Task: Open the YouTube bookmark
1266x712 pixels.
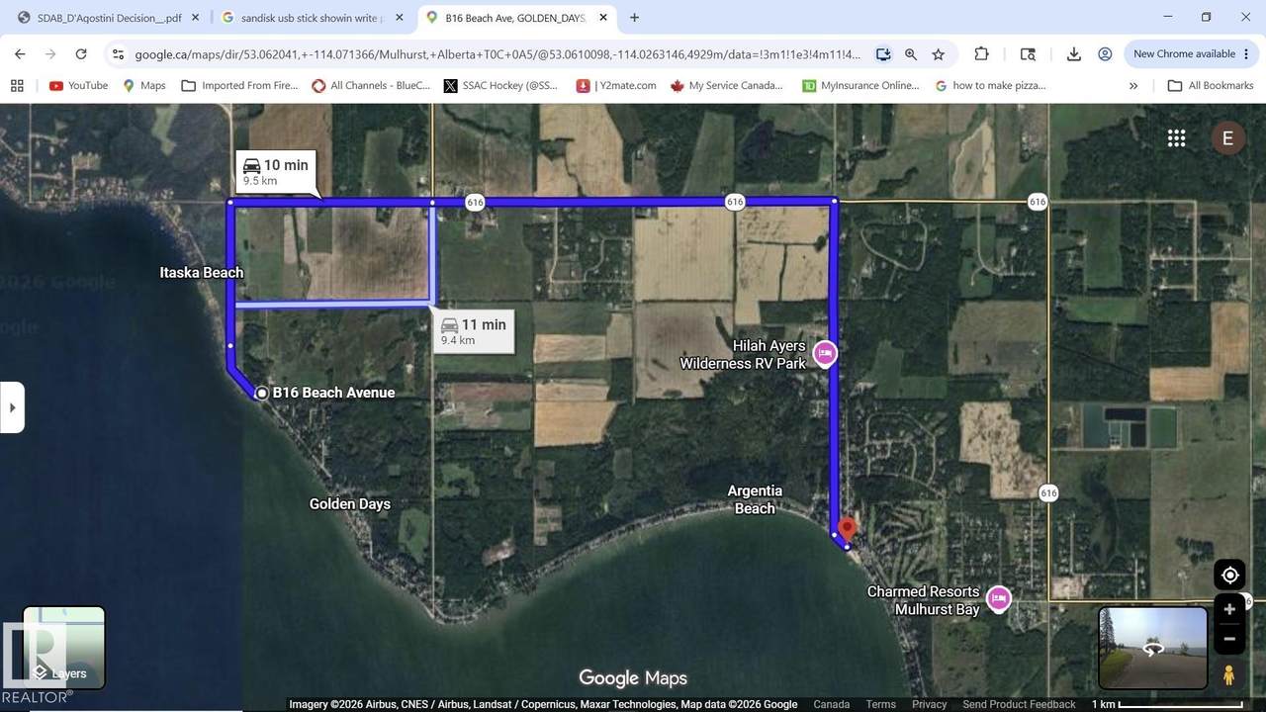Action: (78, 86)
